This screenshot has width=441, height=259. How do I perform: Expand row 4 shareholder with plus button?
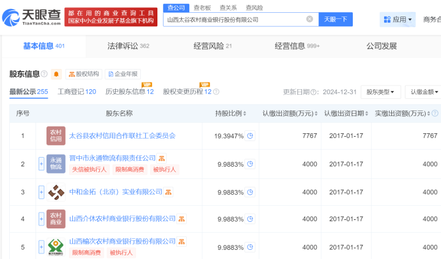[x=42, y=219]
